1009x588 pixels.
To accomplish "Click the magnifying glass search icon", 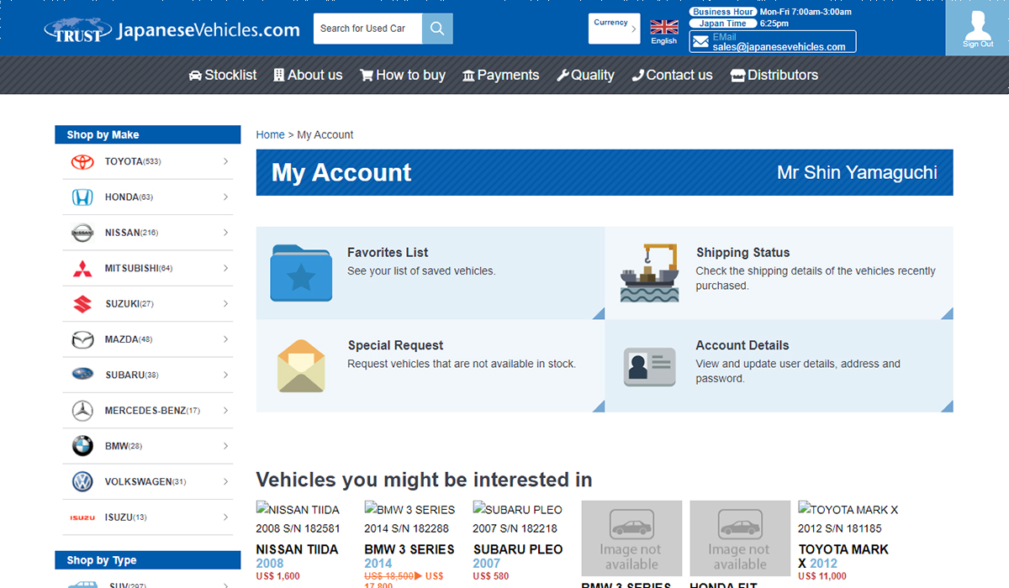I will click(x=436, y=28).
